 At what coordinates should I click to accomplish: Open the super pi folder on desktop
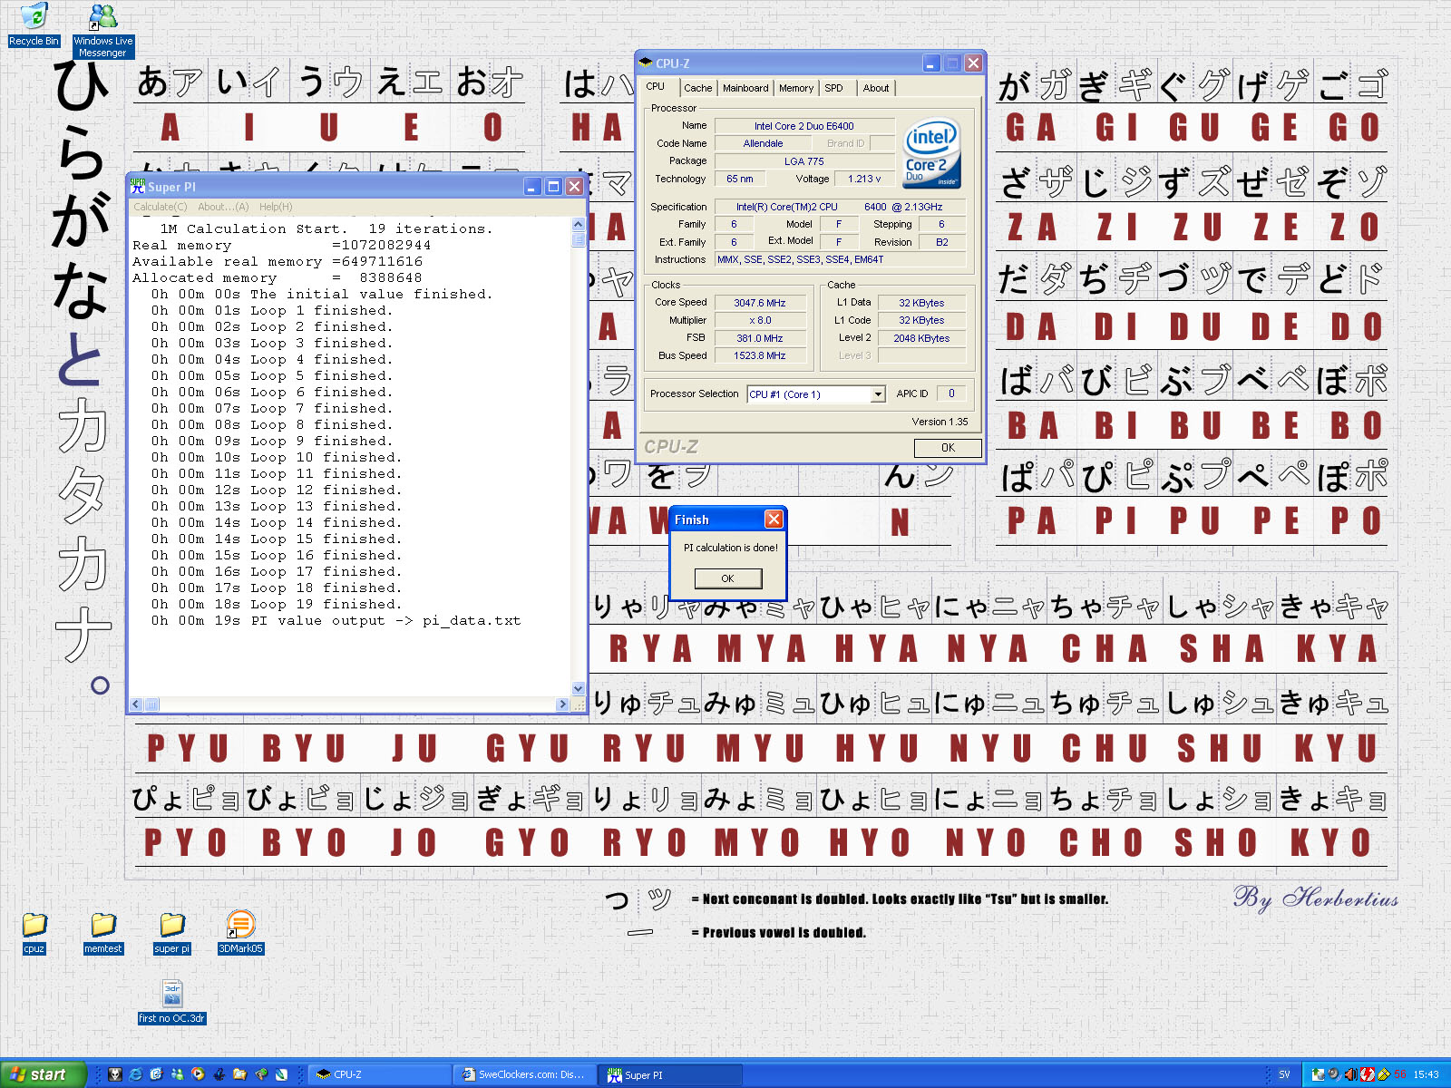(171, 932)
